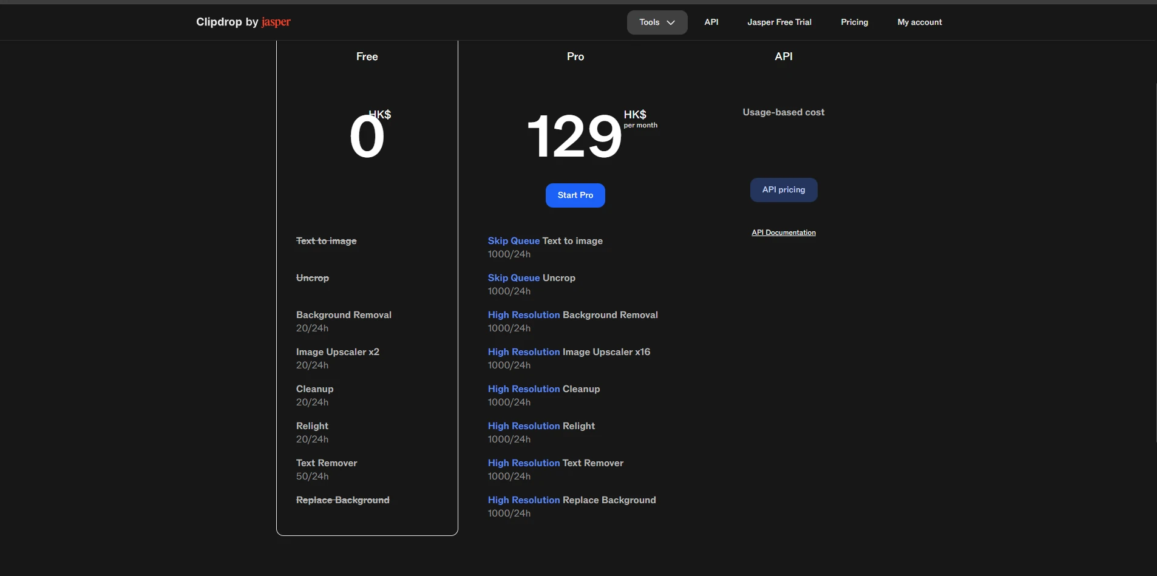Click the chevron arrow next to Tools
Viewport: 1157px width, 576px height.
[x=671, y=22]
